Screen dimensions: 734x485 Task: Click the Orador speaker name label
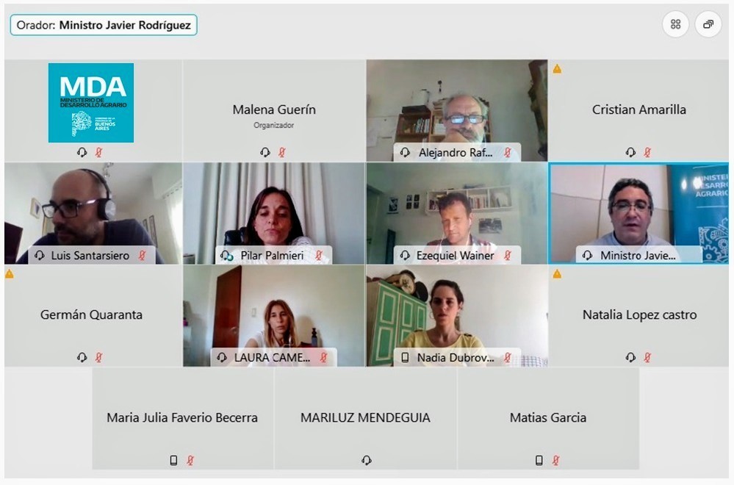tap(104, 25)
